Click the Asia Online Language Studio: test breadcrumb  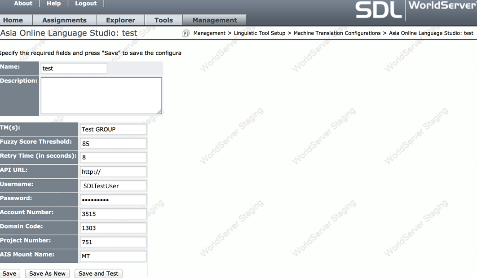point(431,33)
